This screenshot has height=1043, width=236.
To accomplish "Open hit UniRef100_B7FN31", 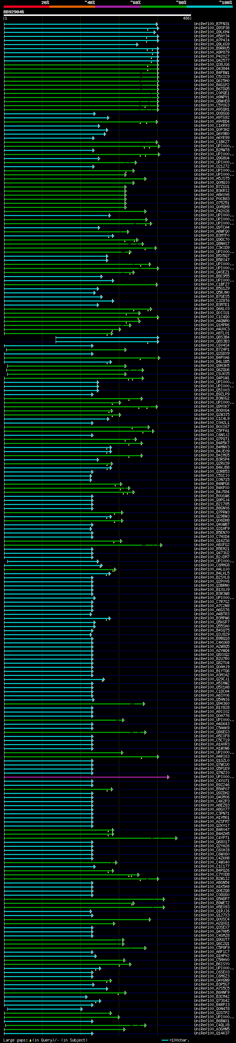I will [x=212, y=24].
